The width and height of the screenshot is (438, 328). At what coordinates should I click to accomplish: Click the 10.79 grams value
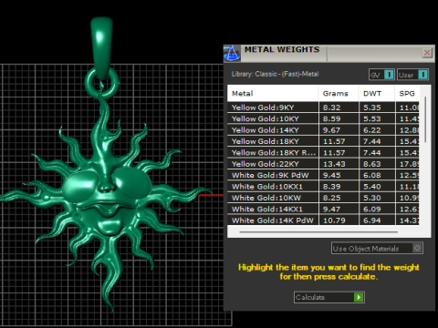(x=334, y=220)
